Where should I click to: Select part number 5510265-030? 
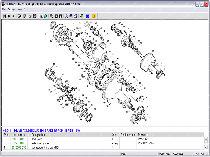pyautogui.click(x=19, y=148)
